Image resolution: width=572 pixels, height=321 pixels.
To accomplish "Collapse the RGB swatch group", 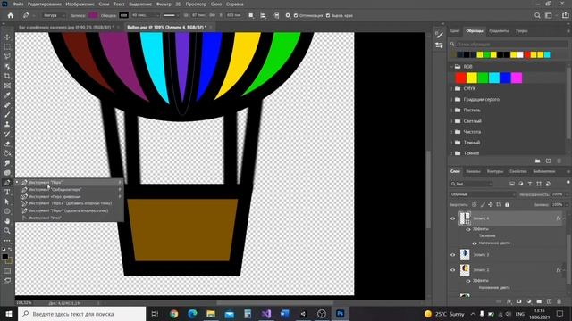I will [x=451, y=67].
